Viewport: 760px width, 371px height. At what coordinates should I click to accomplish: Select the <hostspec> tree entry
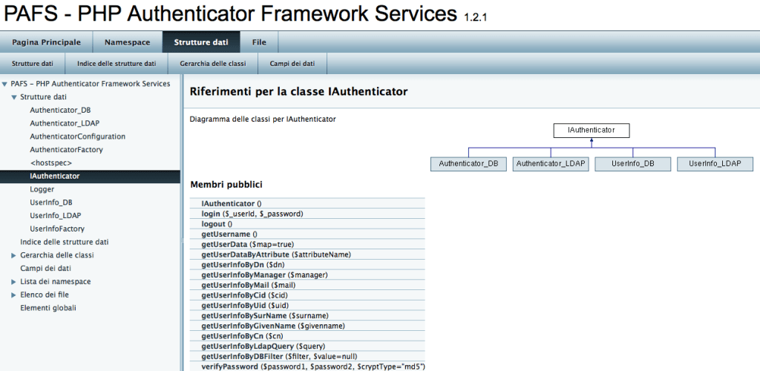point(51,162)
